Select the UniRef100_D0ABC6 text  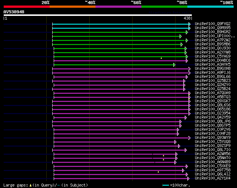213,61
